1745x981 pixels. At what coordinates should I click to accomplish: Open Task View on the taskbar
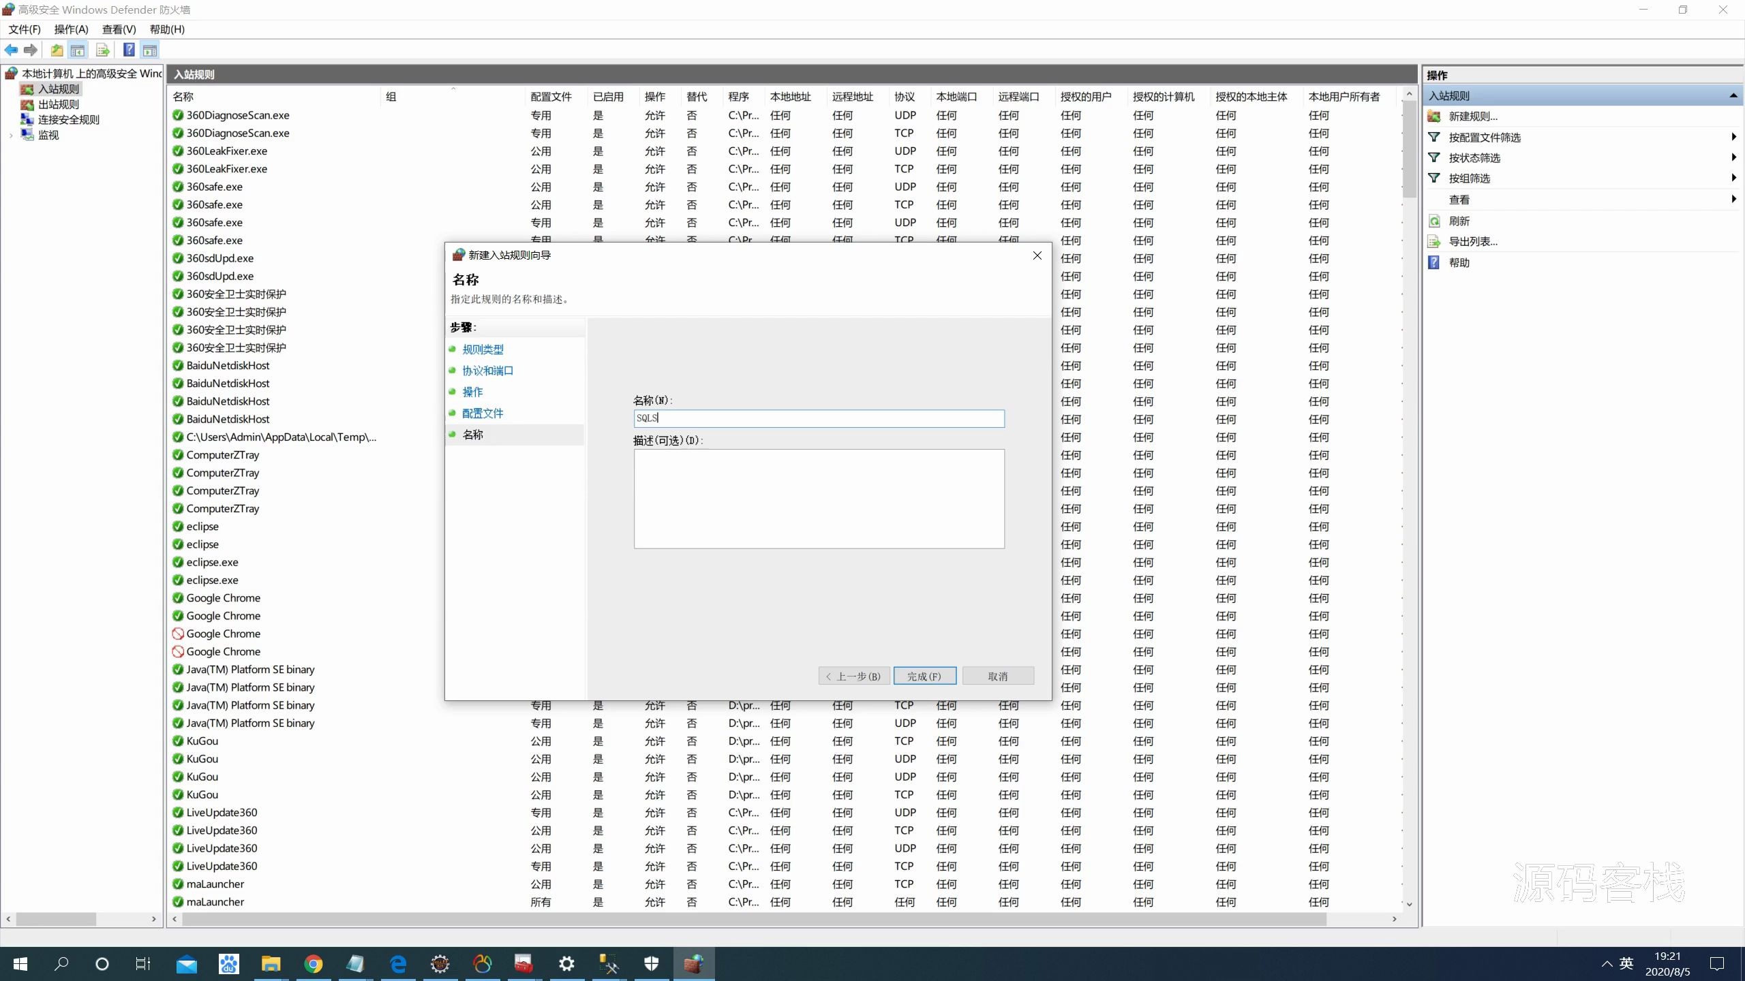tap(143, 964)
